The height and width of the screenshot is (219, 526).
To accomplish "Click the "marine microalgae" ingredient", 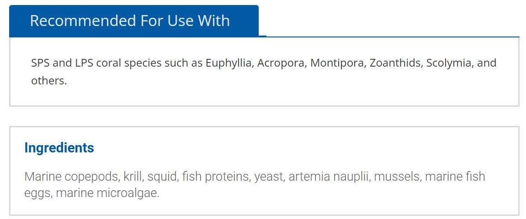I will coord(107,193).
